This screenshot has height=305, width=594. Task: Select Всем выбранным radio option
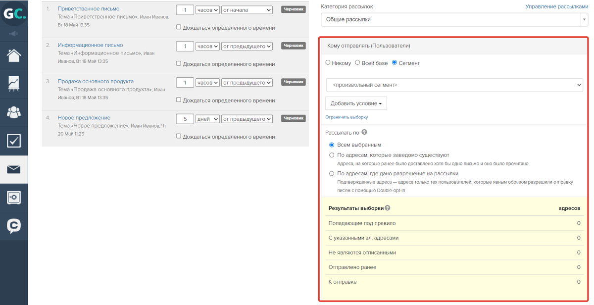(332, 145)
